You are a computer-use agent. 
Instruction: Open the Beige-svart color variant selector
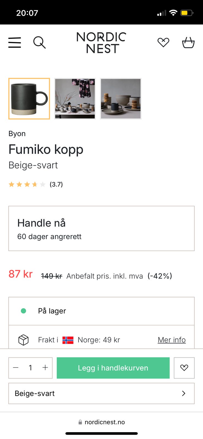pos(101,393)
